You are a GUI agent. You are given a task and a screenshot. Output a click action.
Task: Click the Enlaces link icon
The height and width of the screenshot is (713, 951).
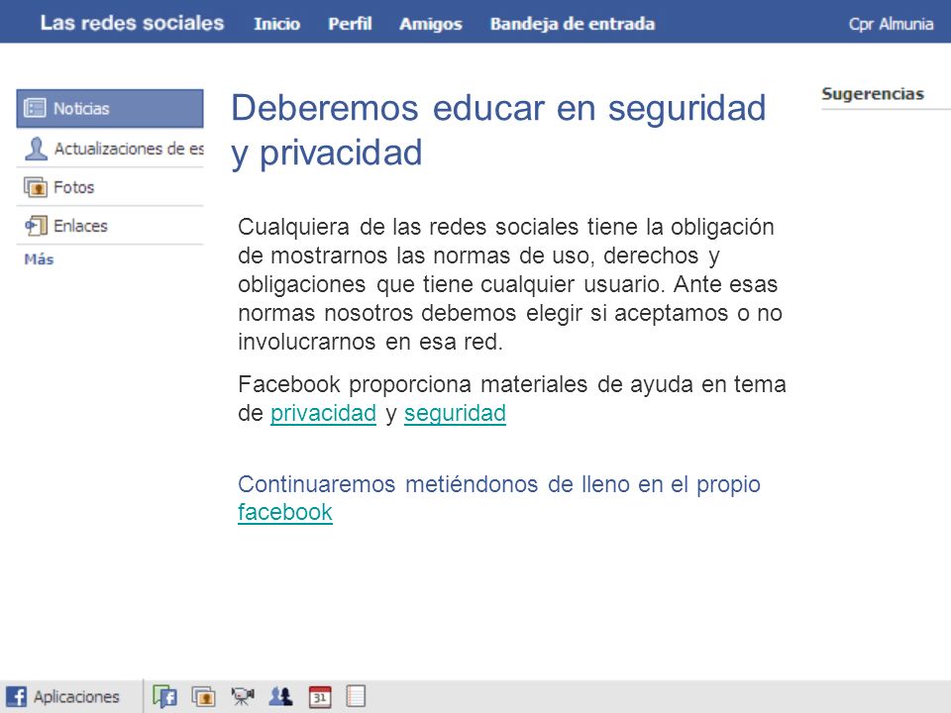click(36, 226)
